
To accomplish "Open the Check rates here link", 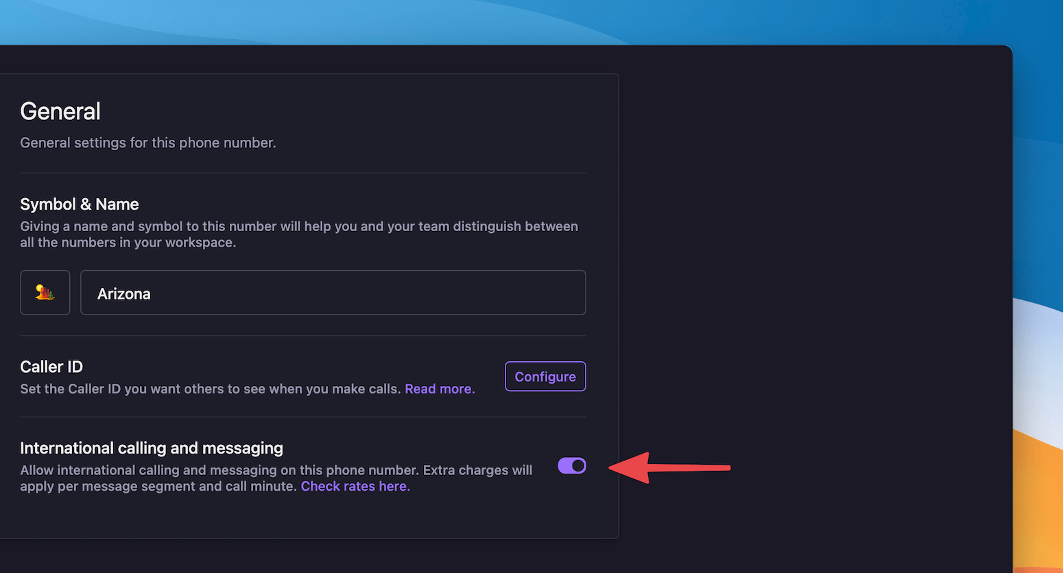I will [x=355, y=486].
